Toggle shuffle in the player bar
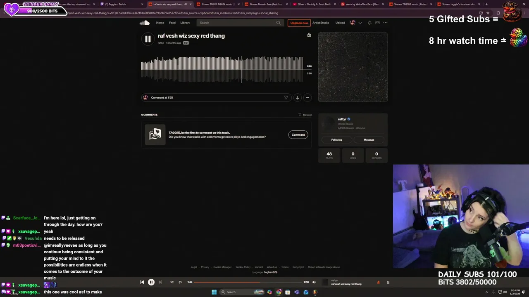Viewport: 529px width, 297px height. point(172,282)
